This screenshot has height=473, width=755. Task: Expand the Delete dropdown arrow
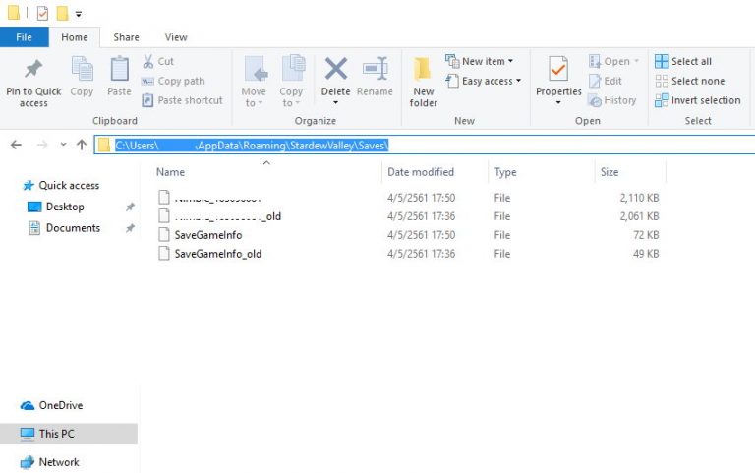[x=335, y=102]
